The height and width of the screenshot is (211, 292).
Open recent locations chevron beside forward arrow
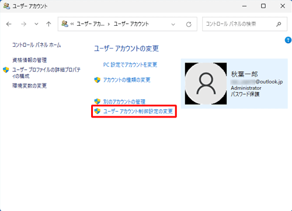[36, 24]
